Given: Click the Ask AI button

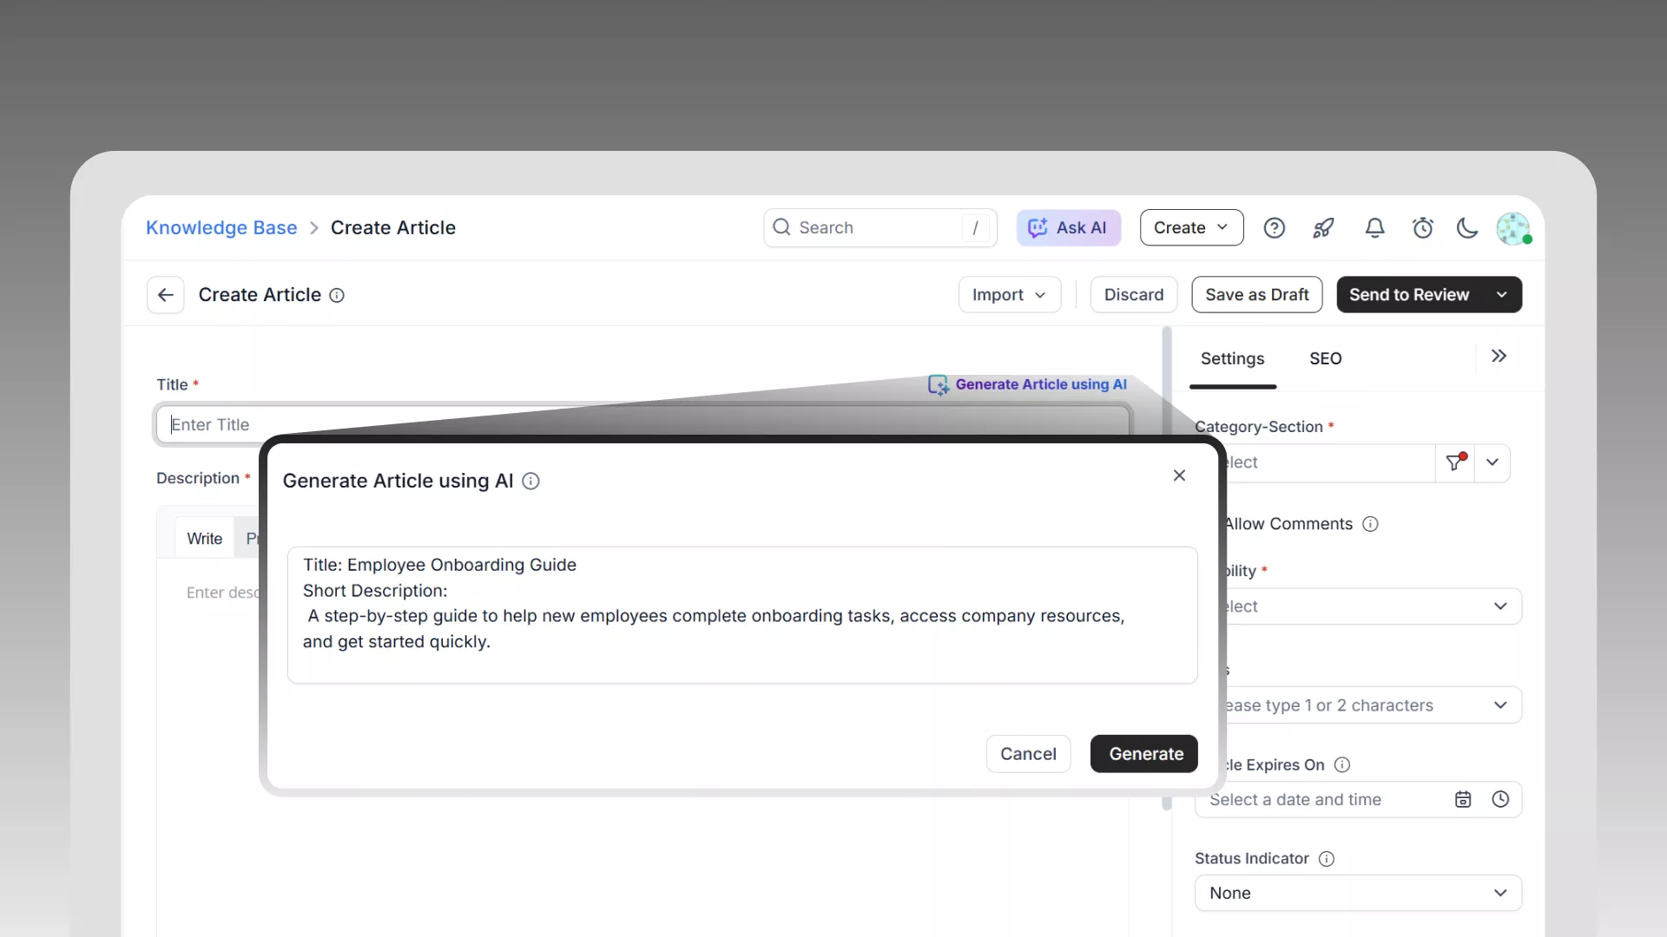Looking at the screenshot, I should [x=1069, y=228].
